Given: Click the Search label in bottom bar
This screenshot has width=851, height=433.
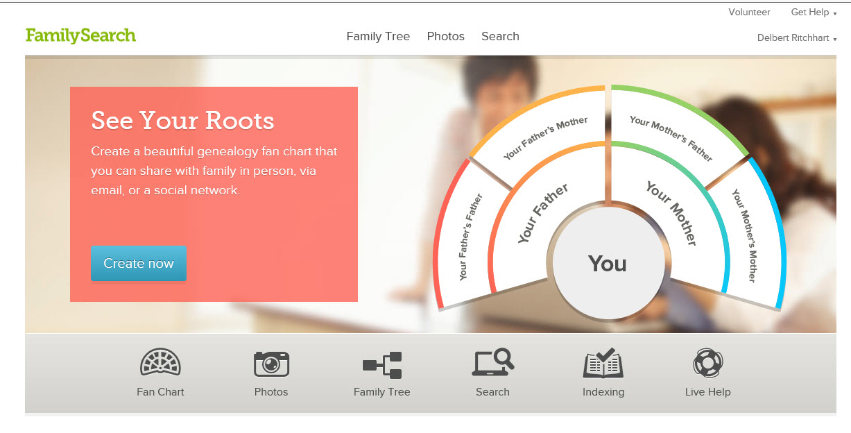Looking at the screenshot, I should [493, 392].
